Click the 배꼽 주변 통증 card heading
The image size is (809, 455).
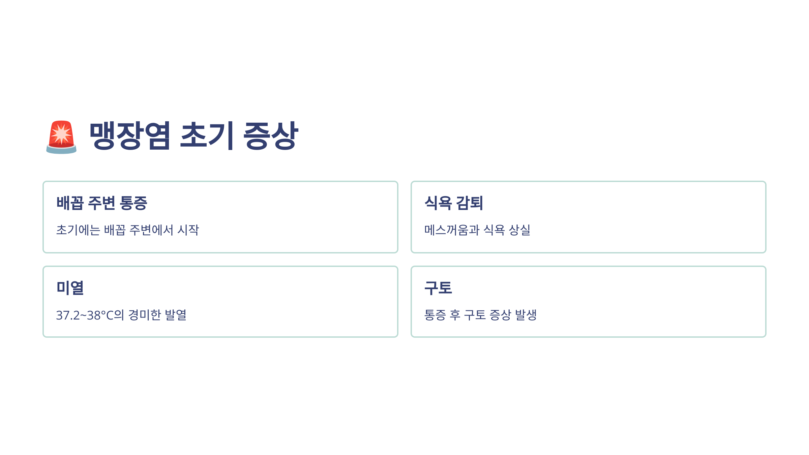102,203
